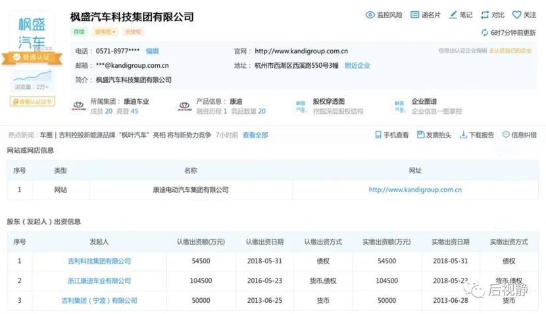This screenshot has width=546, height=314.
Task: Click the 浏览量 trend chart
Action: tap(32, 76)
